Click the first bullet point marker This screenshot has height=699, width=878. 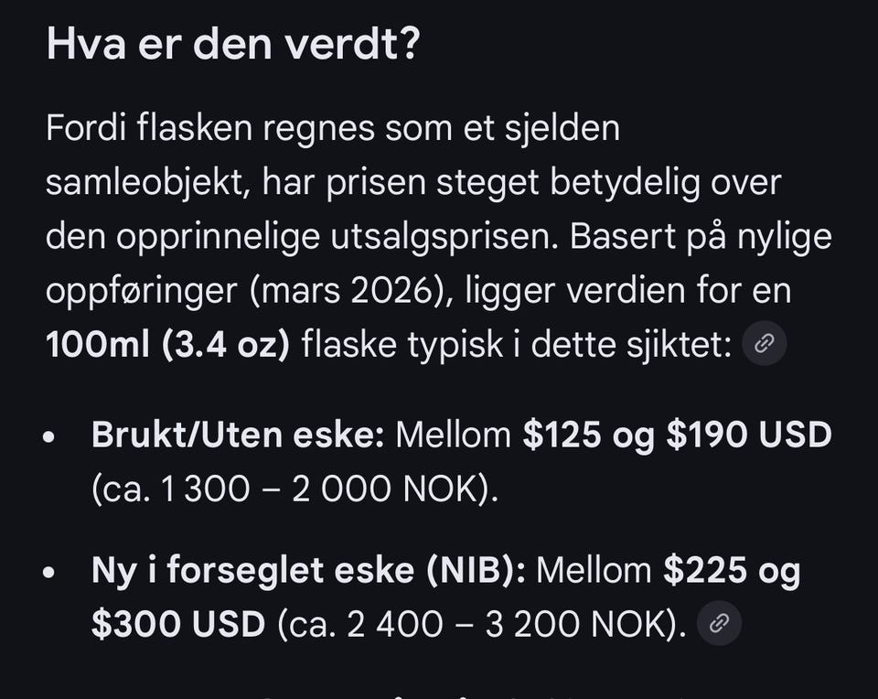pos(49,436)
